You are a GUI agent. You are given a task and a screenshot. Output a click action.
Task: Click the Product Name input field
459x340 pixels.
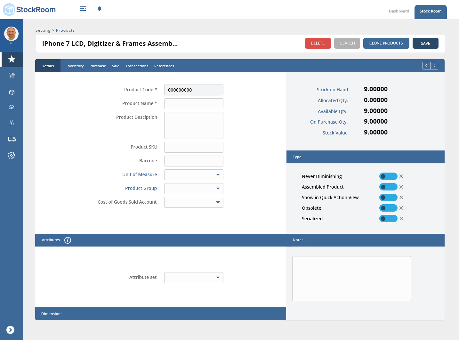pos(194,104)
